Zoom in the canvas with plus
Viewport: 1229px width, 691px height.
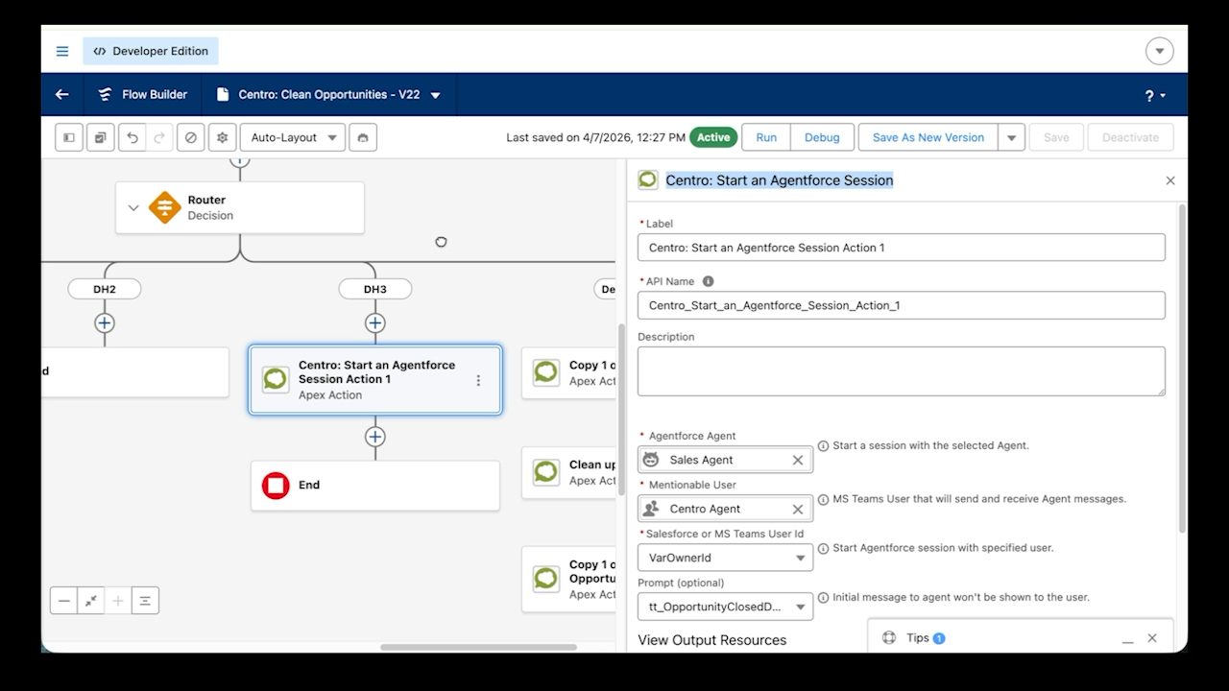(x=118, y=601)
